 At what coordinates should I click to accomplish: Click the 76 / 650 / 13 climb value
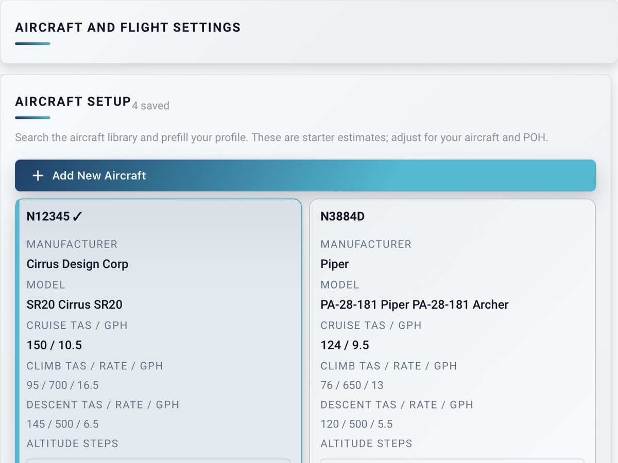tap(352, 385)
